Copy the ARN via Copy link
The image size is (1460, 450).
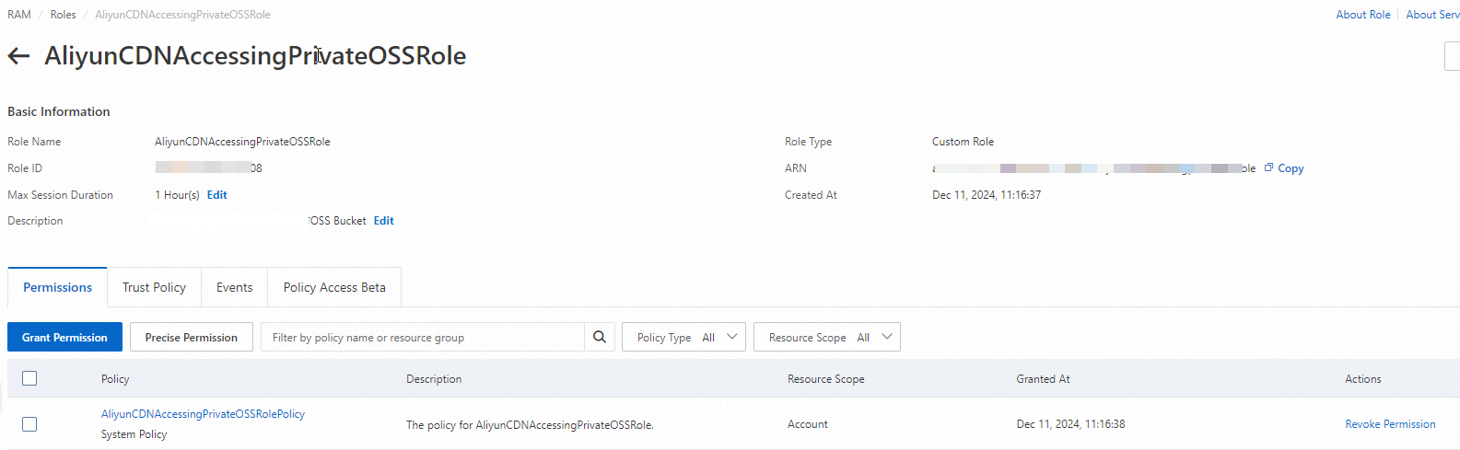coord(1291,168)
